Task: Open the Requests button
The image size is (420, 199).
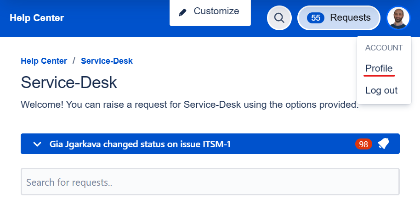Action: point(339,18)
